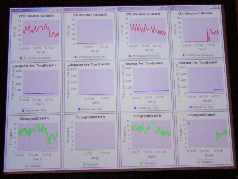This screenshot has height=179, width=238.
Task: Close the Blade#4 window
Action: pyautogui.click(x=219, y=8)
